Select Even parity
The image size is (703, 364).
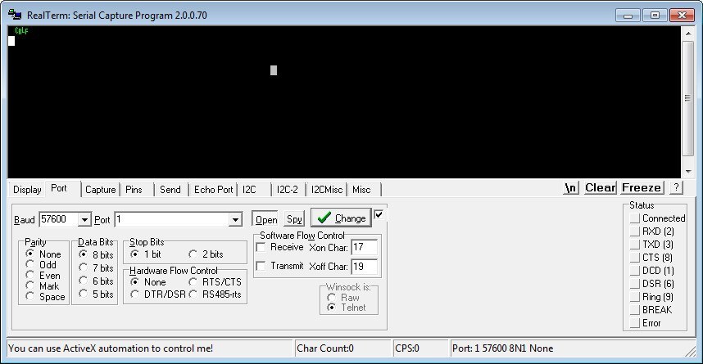click(x=30, y=275)
